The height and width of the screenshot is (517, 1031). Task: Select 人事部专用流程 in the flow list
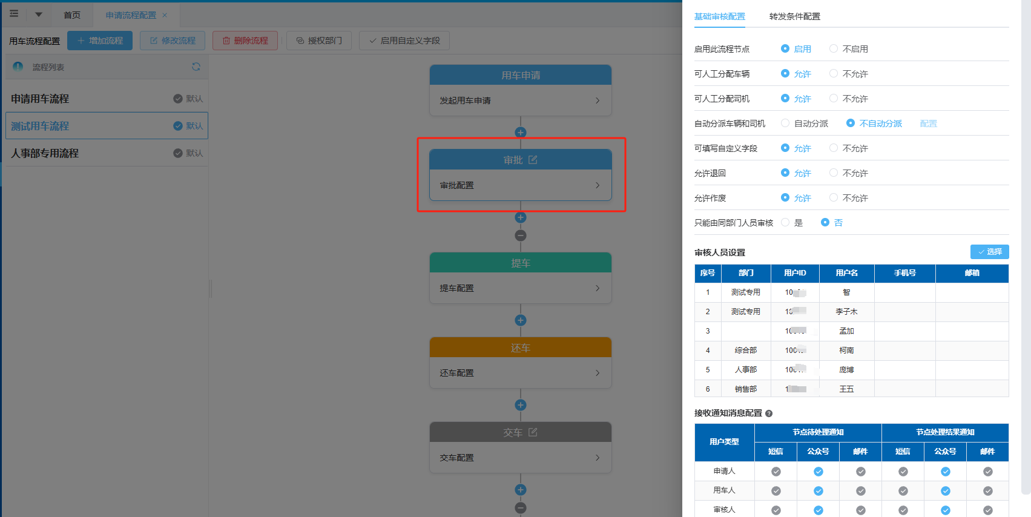coord(45,153)
